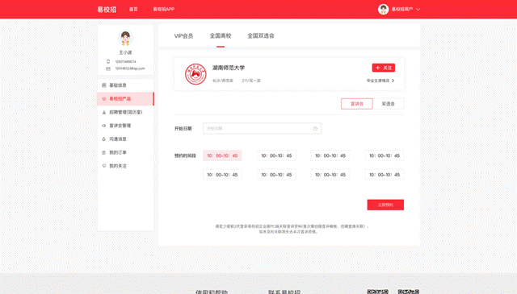Select the 双选会 toggle option

click(388, 104)
